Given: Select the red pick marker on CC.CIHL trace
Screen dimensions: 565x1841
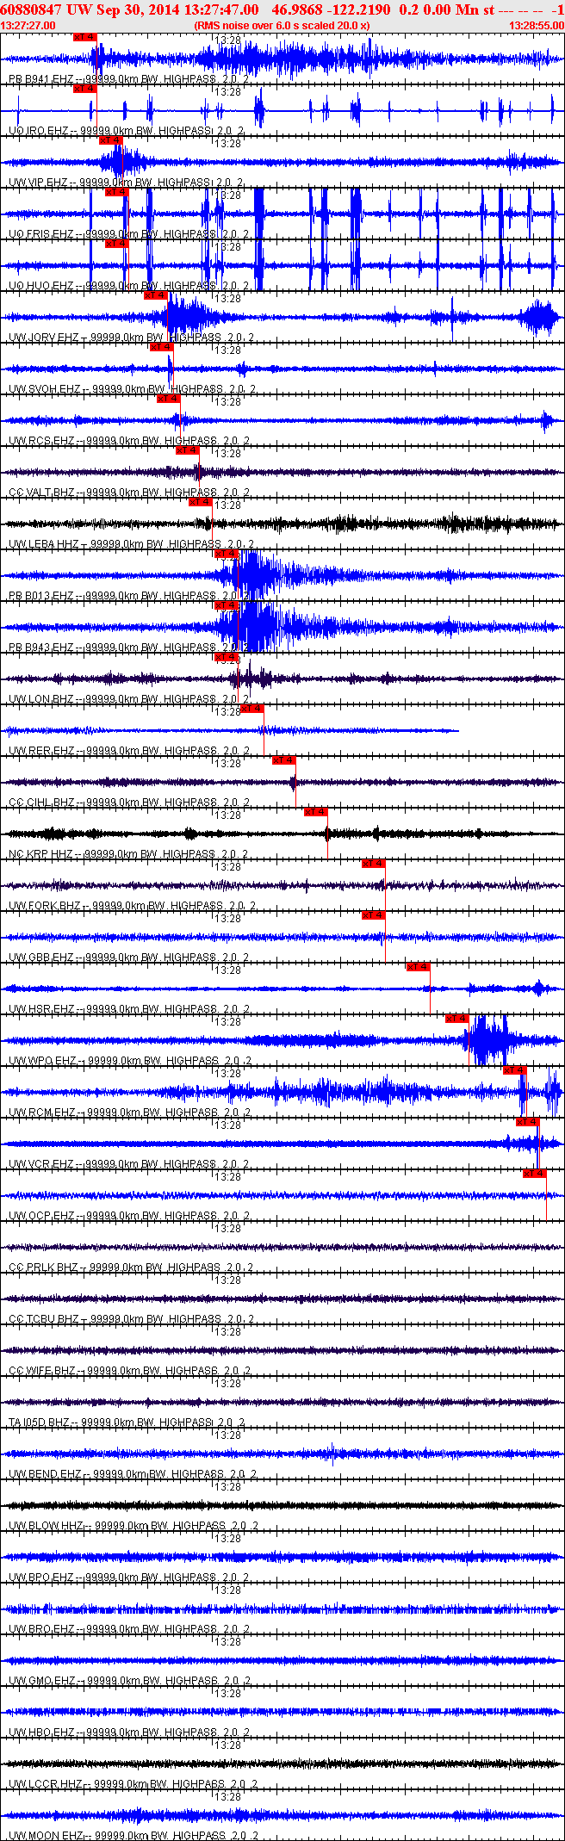Looking at the screenshot, I should pos(284,760).
